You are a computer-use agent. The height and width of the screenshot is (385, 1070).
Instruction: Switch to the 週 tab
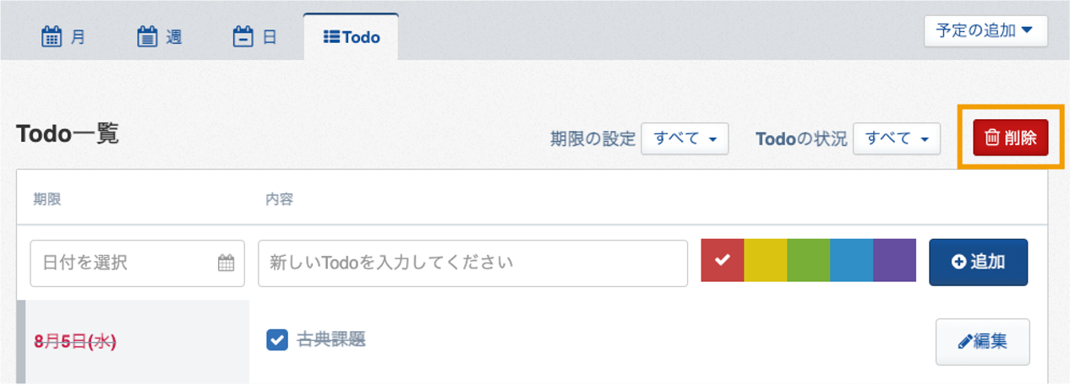[x=160, y=37]
